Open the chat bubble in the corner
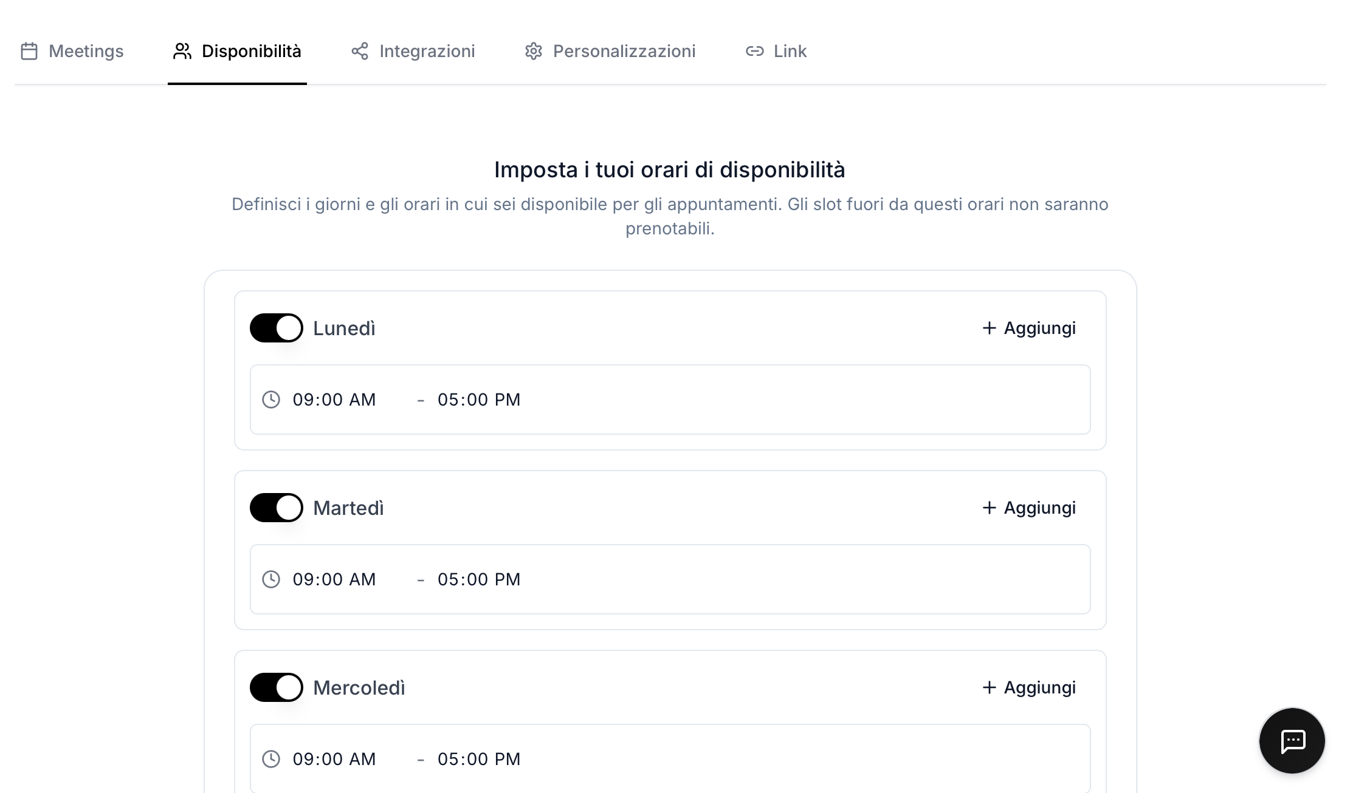The height and width of the screenshot is (793, 1353). (x=1292, y=741)
